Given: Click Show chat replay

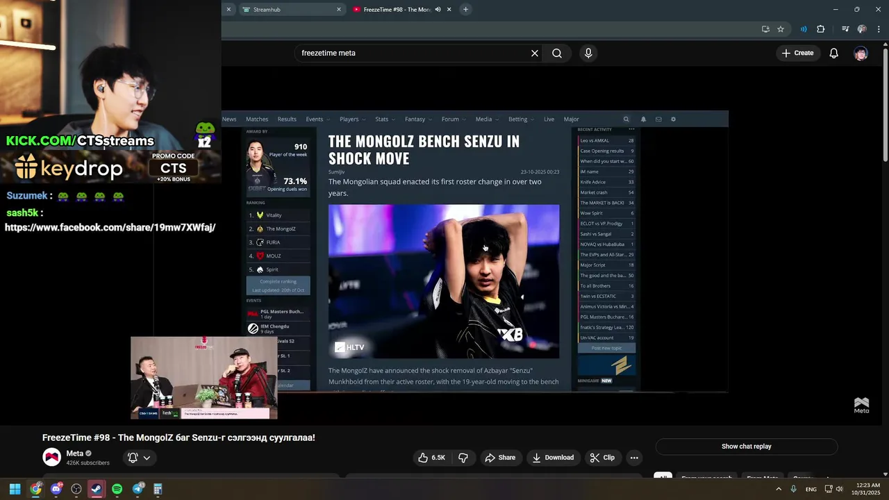Looking at the screenshot, I should (x=747, y=447).
